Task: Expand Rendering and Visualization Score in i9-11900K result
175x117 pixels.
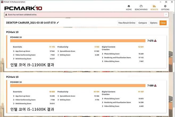Action: pyautogui.click(x=103, y=58)
